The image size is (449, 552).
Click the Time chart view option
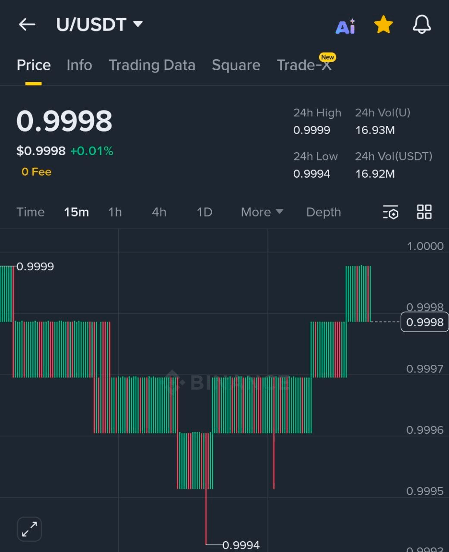pyautogui.click(x=31, y=212)
